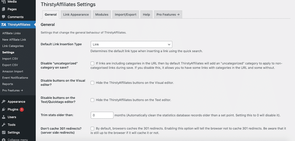Image resolution: width=295 pixels, height=141 pixels.
Task: Click the Trim stats older than label
Action: [x=57, y=115]
